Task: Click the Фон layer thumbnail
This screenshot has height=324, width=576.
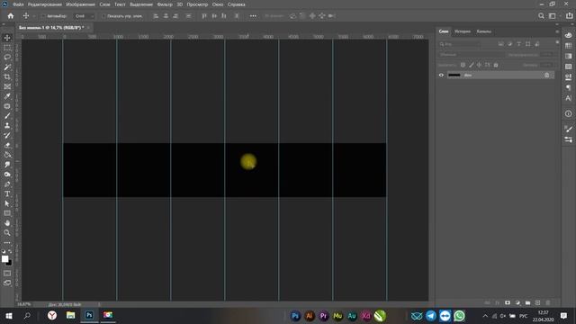Action: [x=454, y=75]
